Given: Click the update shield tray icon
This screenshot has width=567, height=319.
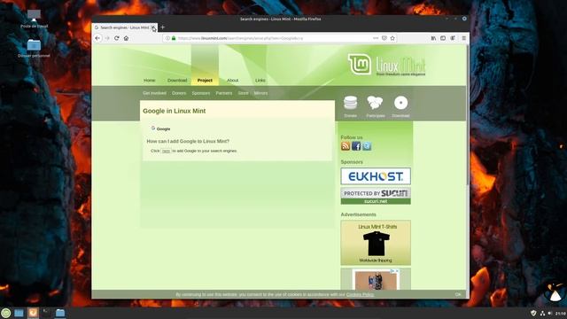Looking at the screenshot, I should tap(533, 313).
